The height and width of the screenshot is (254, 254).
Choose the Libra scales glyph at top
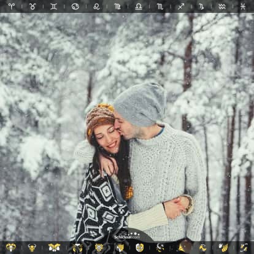tap(139, 7)
